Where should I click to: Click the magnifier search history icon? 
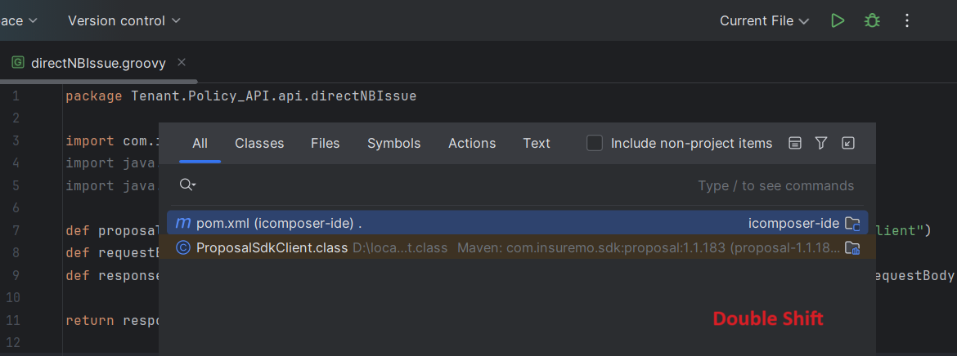(x=187, y=185)
